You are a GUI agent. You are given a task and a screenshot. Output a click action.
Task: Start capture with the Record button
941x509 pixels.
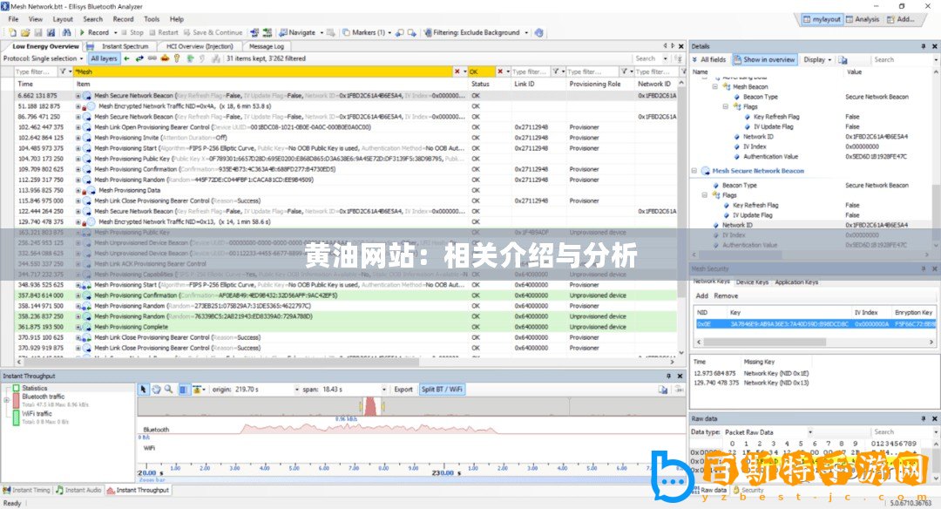tap(94, 32)
